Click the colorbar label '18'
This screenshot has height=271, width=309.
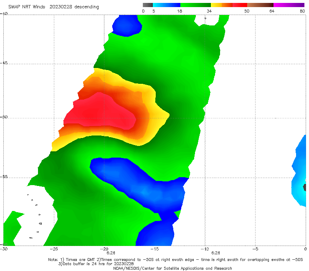point(180,11)
